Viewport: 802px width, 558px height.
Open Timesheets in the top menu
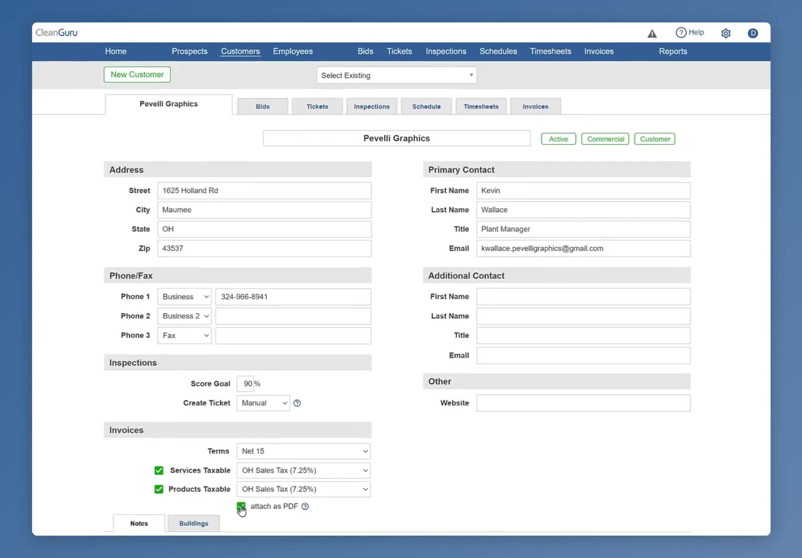pyautogui.click(x=550, y=51)
